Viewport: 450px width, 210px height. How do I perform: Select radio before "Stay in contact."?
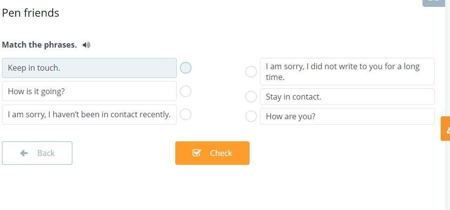(251, 97)
